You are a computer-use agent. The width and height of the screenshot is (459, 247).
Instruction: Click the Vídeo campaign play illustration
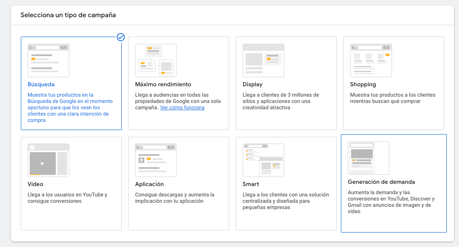(48, 160)
